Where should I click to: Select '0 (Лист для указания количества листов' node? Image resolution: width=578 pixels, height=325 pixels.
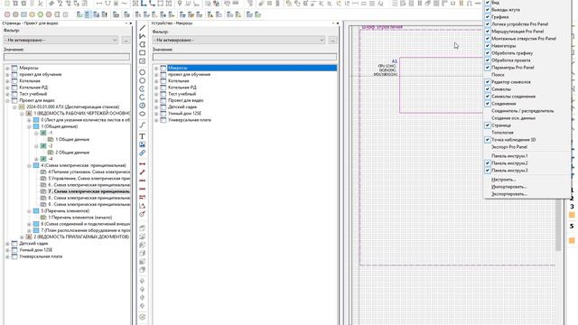pyautogui.click(x=85, y=120)
